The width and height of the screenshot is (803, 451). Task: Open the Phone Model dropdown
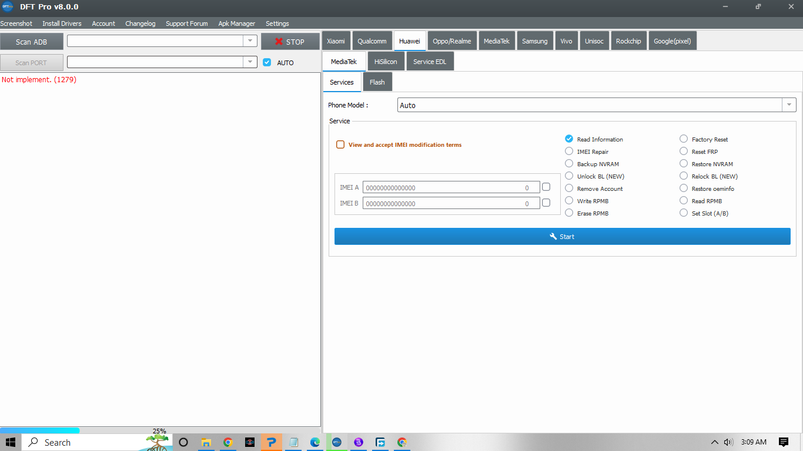pos(789,105)
